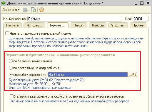Switch to the Расчеты tab

(13, 25)
